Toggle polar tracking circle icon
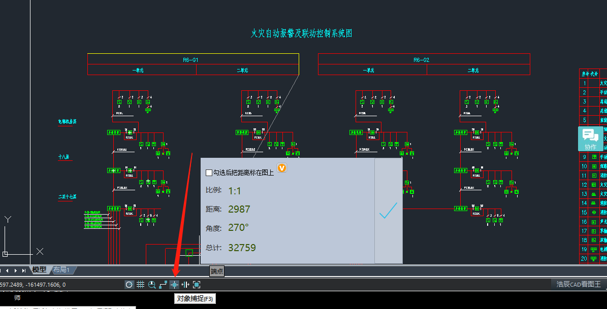This screenshot has height=309, width=607. pyautogui.click(x=130, y=285)
